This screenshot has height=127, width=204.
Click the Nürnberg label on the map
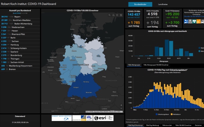point(86,82)
